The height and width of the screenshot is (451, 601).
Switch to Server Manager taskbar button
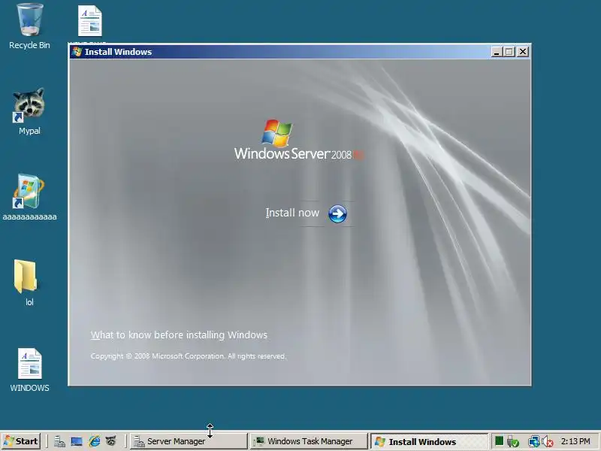189,441
